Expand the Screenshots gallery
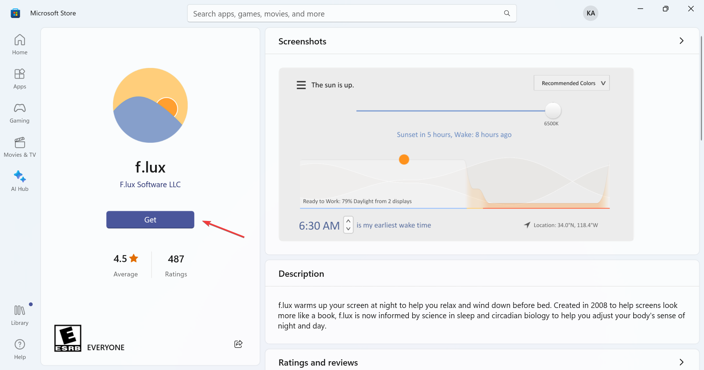Image resolution: width=704 pixels, height=370 pixels. click(x=682, y=41)
